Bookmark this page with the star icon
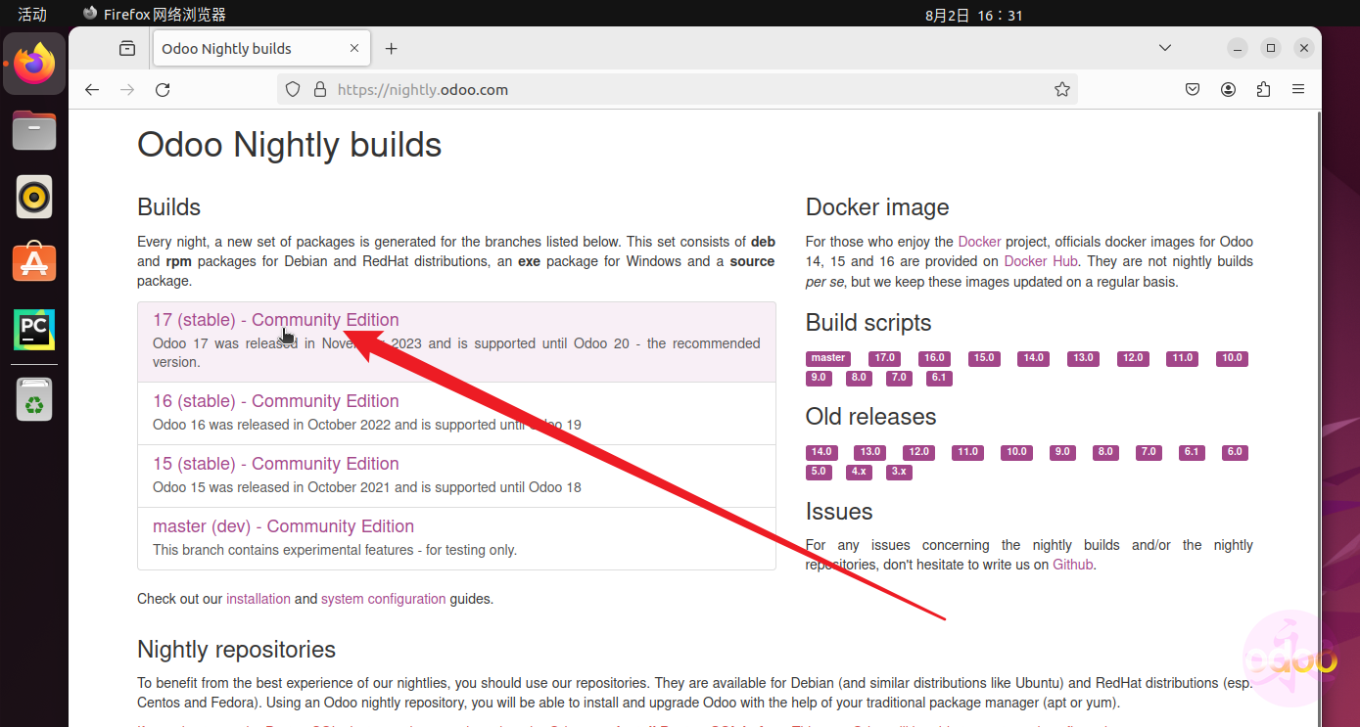 (1062, 90)
